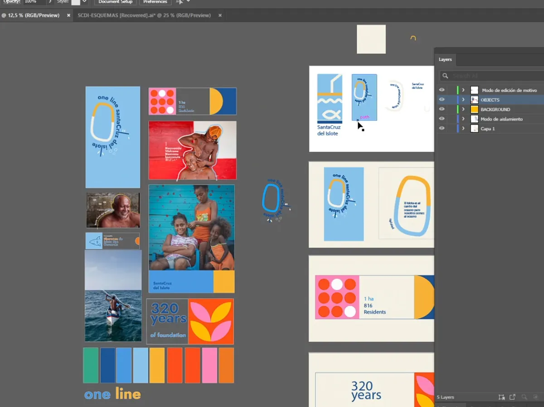Click the selection arrow icon beside Preferences
The width and height of the screenshot is (544, 407).
[180, 2]
